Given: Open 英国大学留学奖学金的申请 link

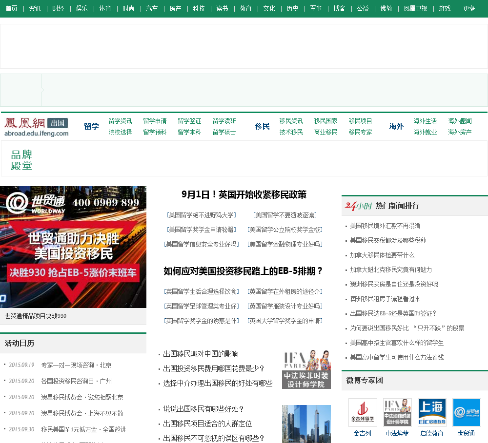Looking at the screenshot, I should (x=285, y=321).
